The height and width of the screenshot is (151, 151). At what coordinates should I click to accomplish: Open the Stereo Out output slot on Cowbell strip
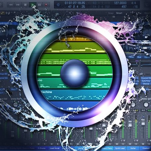(146, 99)
